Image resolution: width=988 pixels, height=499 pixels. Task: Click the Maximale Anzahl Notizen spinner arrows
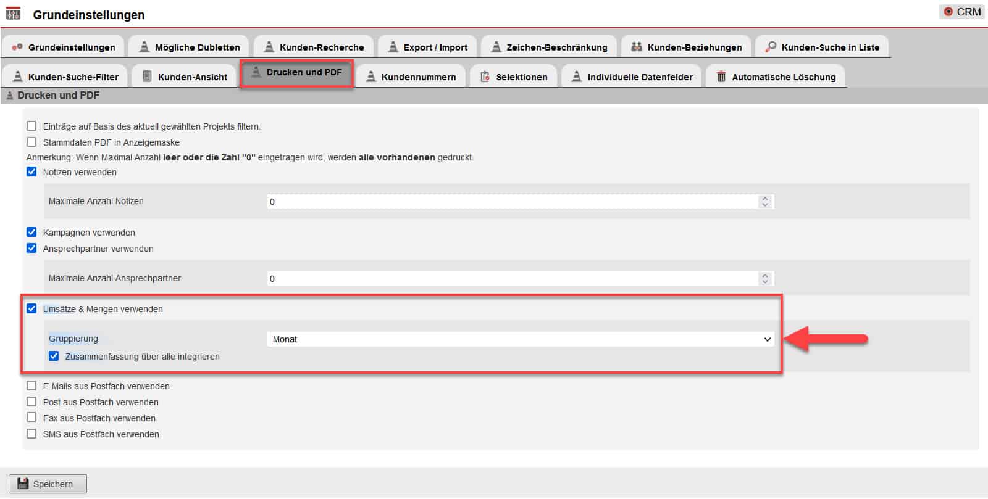click(764, 202)
